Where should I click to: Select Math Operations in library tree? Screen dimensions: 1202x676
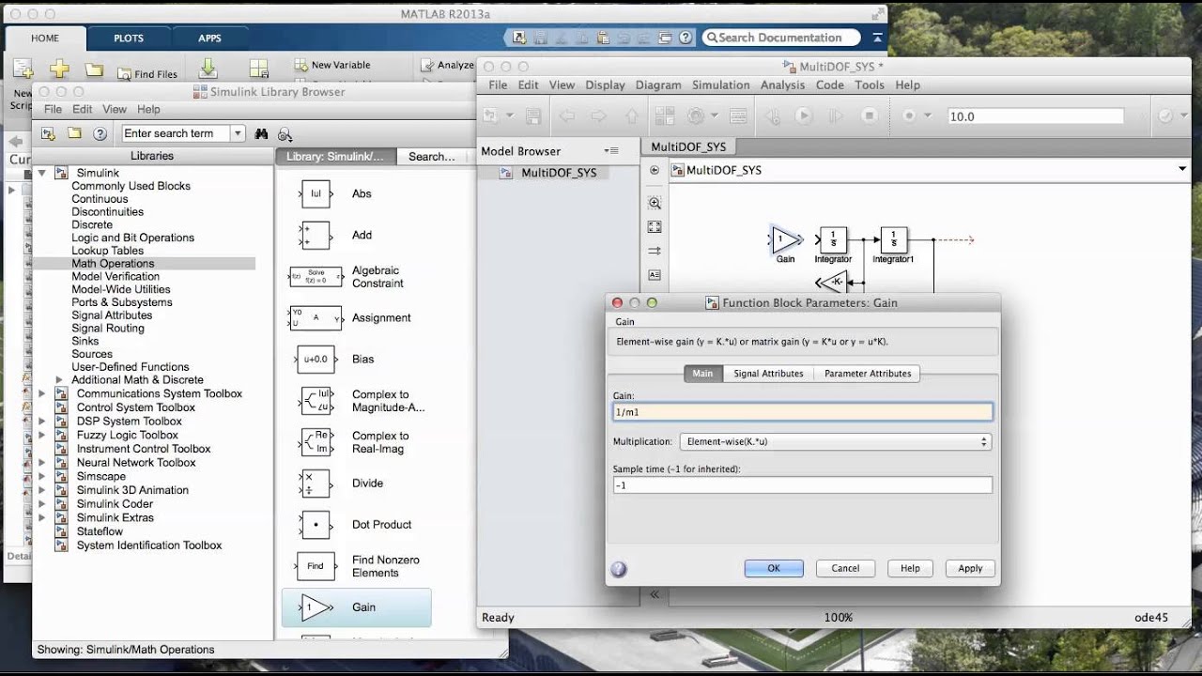tap(113, 264)
